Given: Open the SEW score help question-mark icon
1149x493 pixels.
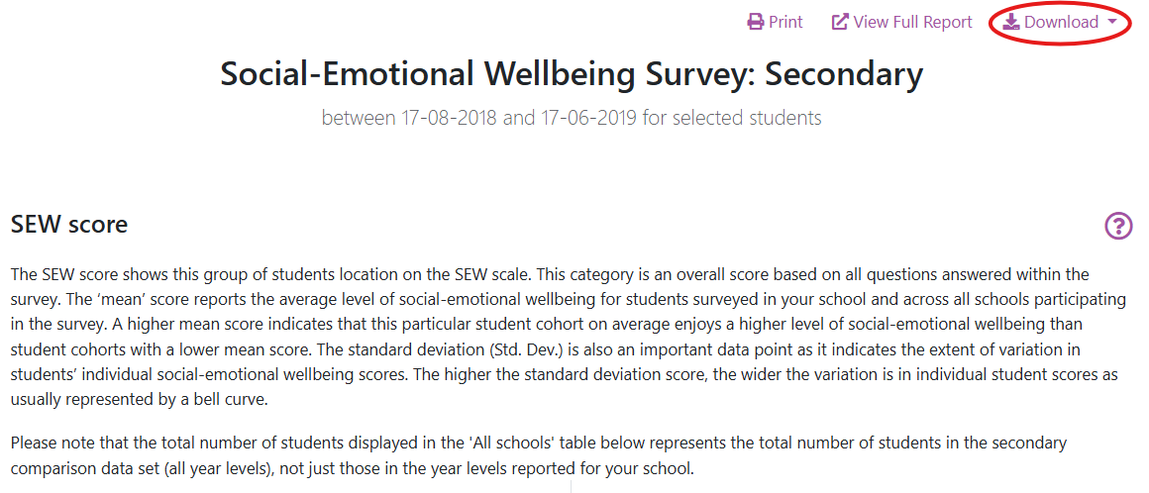Looking at the screenshot, I should [1118, 226].
